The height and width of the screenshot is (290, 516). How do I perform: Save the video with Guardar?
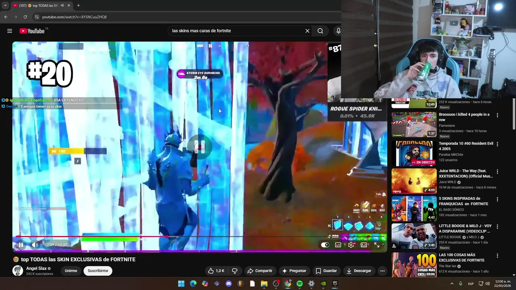(326, 271)
